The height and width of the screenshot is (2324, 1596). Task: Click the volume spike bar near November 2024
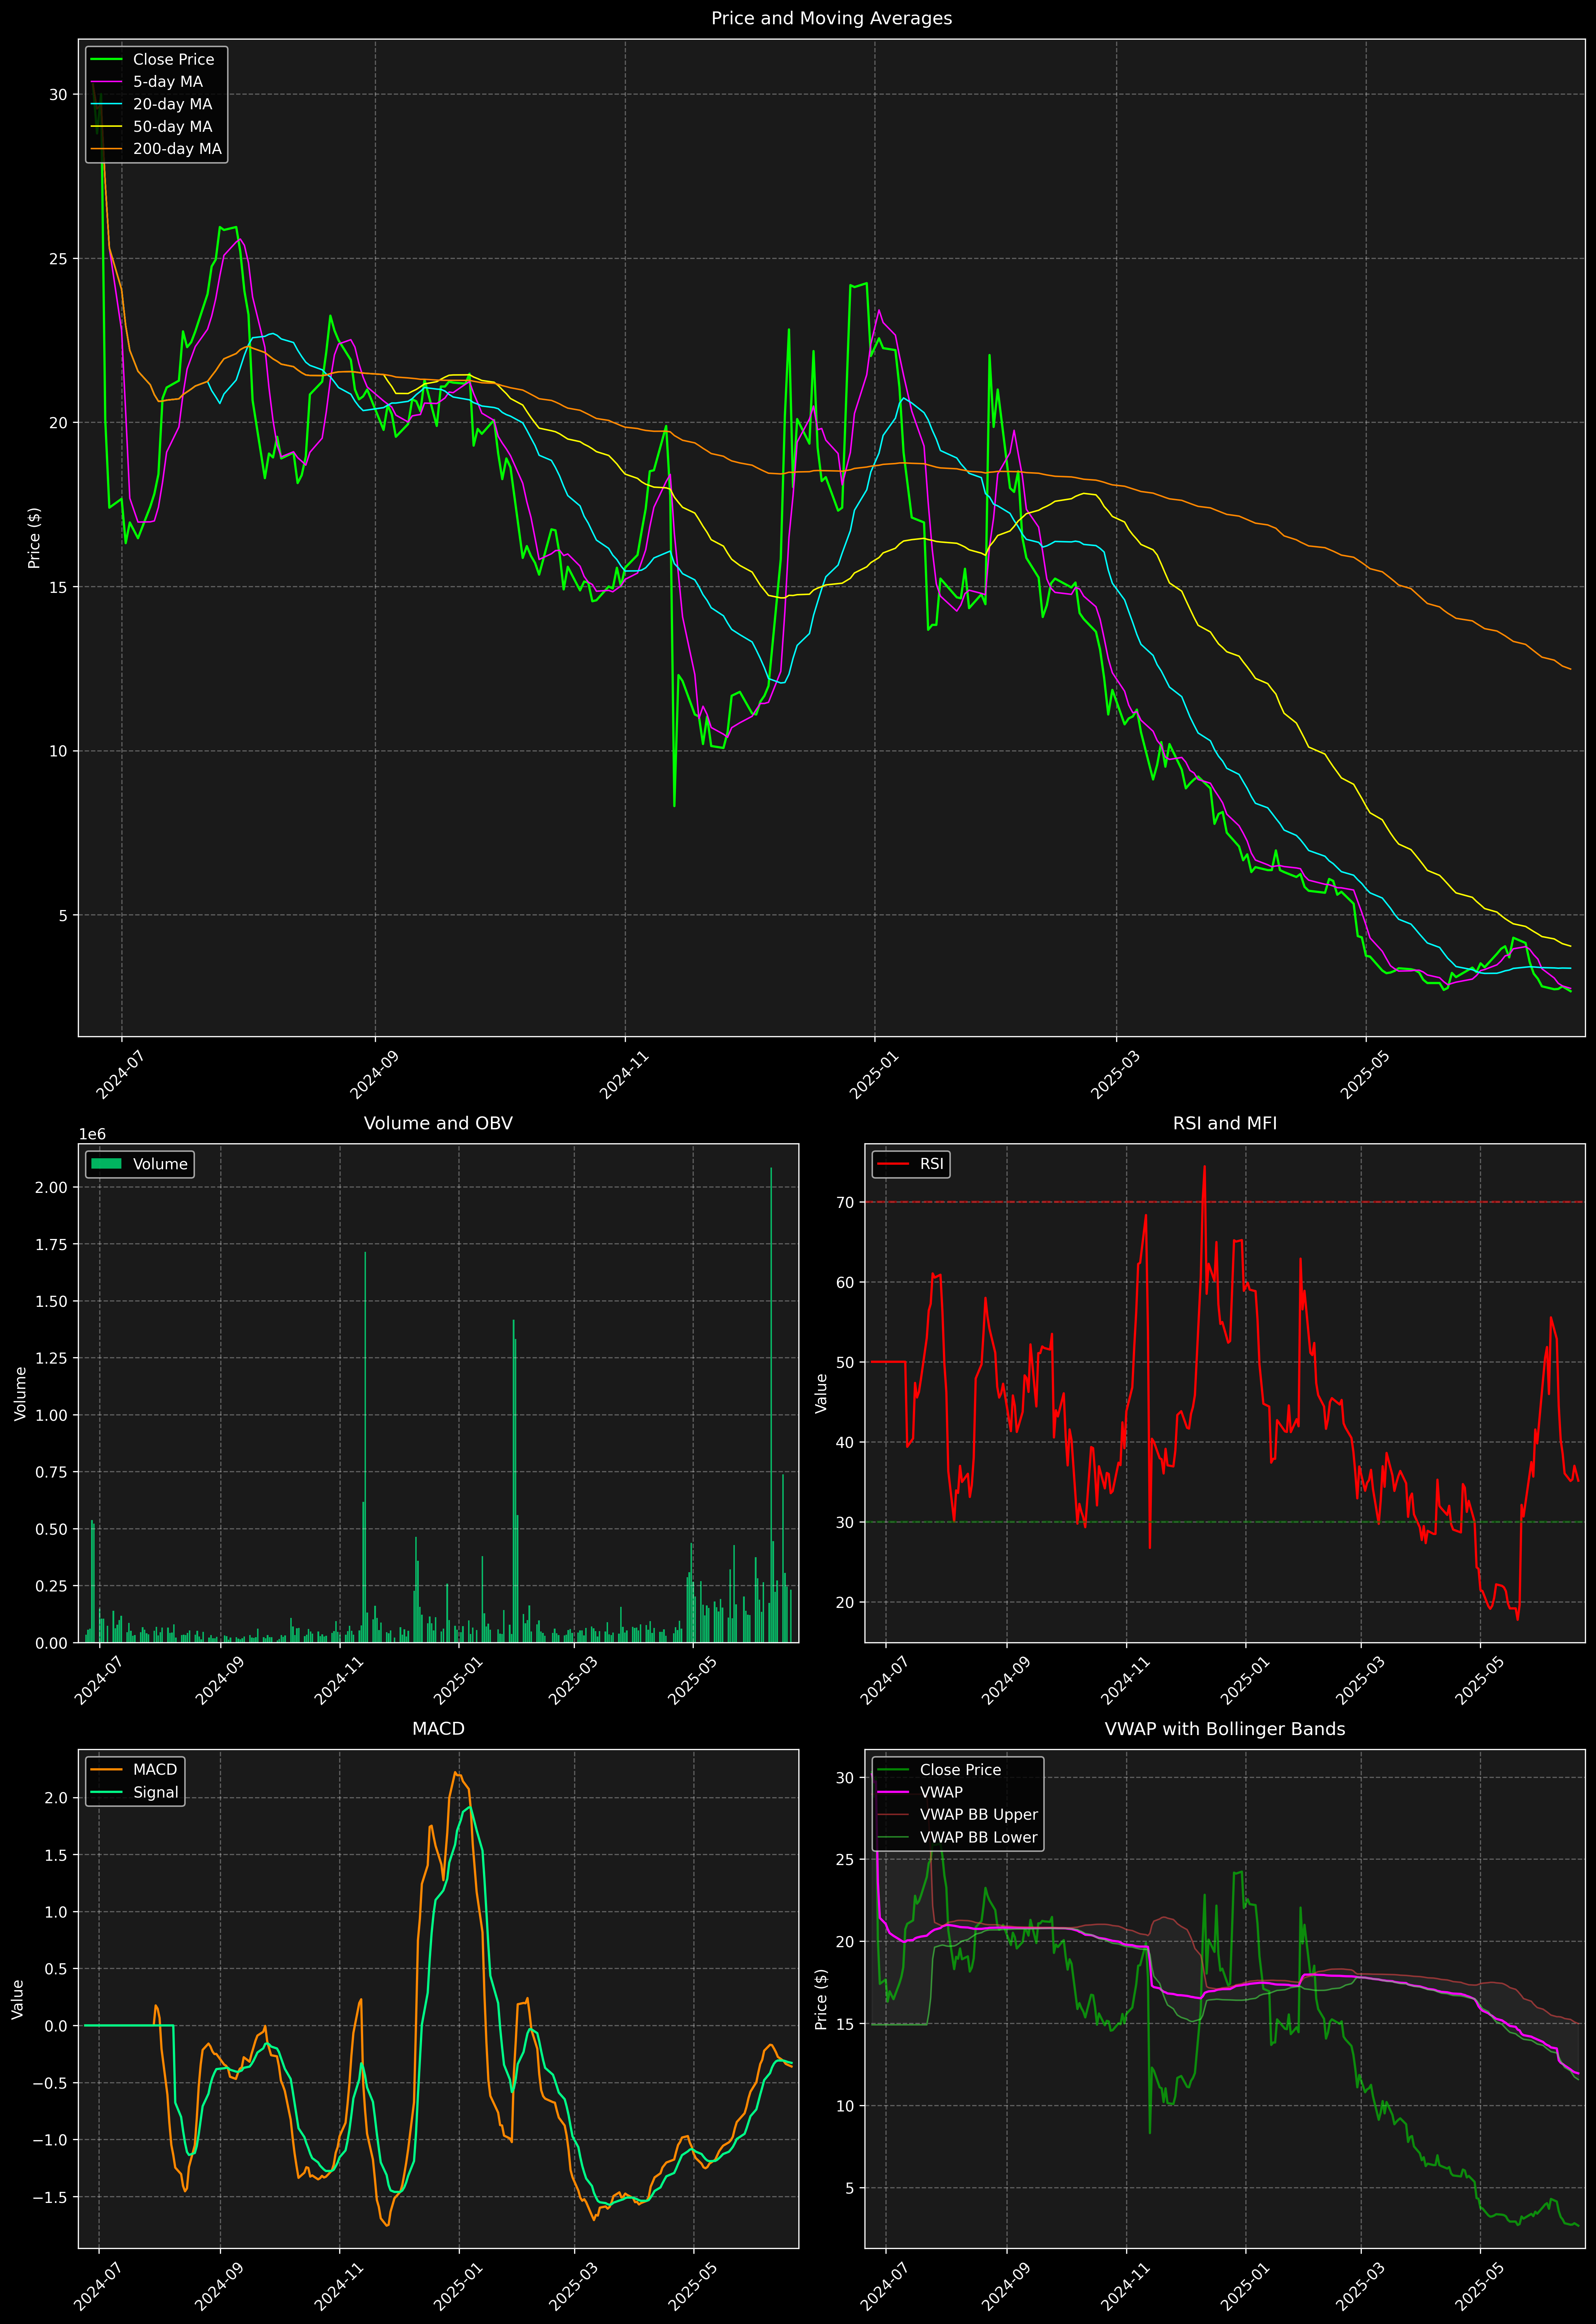[x=365, y=1447]
